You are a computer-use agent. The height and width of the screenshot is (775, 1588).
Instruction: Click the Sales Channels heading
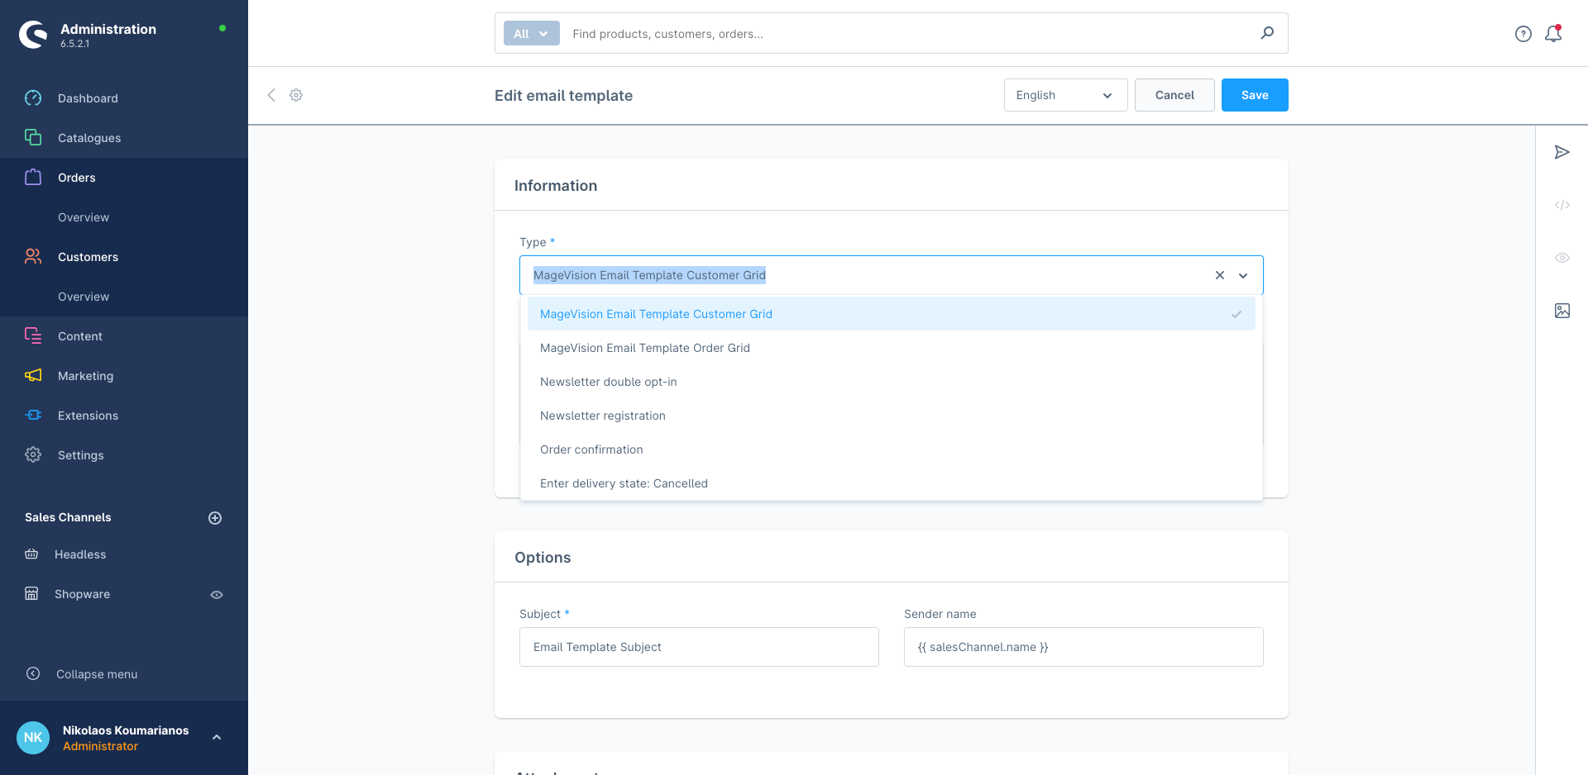tap(68, 517)
